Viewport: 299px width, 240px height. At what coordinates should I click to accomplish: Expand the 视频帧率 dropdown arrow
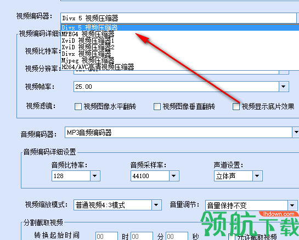click(284, 87)
